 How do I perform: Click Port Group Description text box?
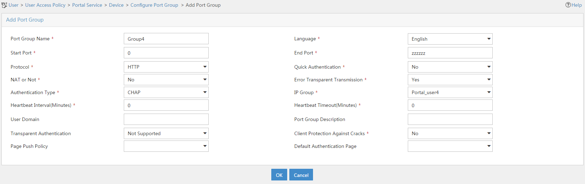click(x=450, y=119)
